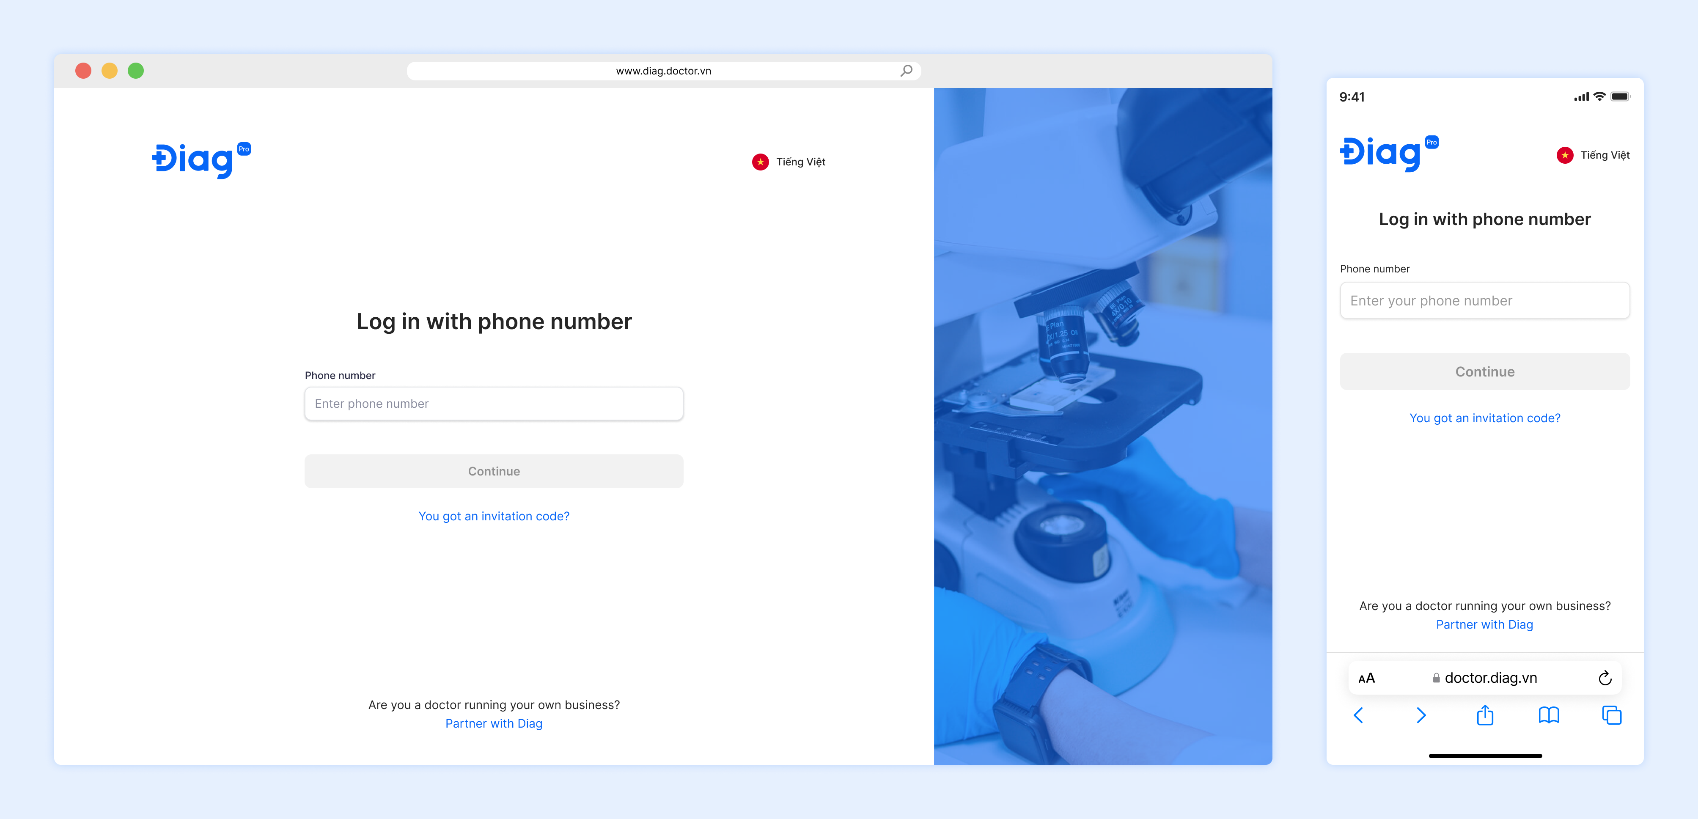Reload the page using the refresh icon

1605,677
